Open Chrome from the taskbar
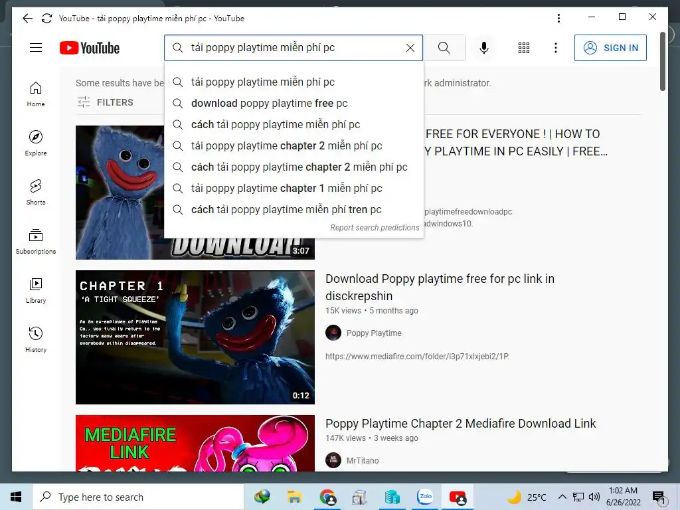The width and height of the screenshot is (680, 510). point(327,497)
